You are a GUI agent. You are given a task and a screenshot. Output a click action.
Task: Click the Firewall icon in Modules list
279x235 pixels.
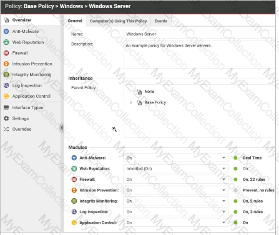tap(74, 180)
